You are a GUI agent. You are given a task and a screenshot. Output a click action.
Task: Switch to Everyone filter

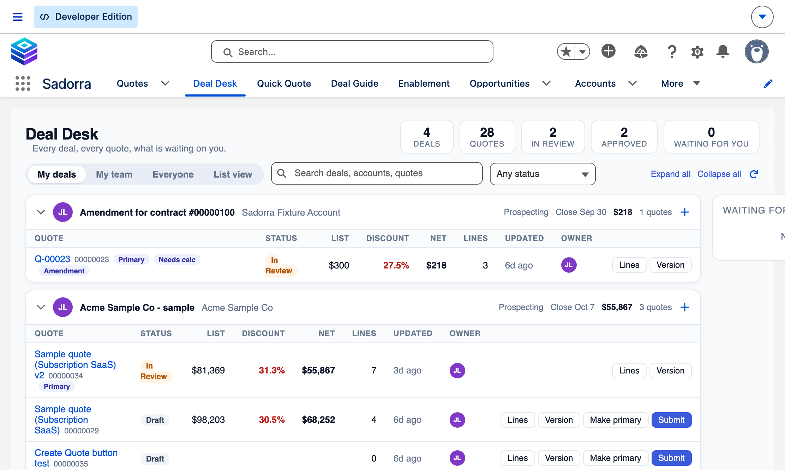tap(173, 174)
